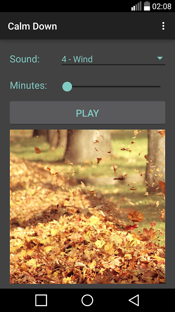
Task: Tap the 'Minutes:' label
Action: (x=28, y=85)
